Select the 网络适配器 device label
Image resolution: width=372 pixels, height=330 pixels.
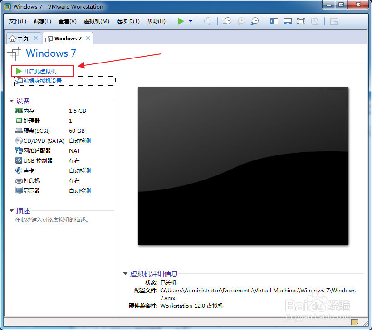tap(37, 150)
